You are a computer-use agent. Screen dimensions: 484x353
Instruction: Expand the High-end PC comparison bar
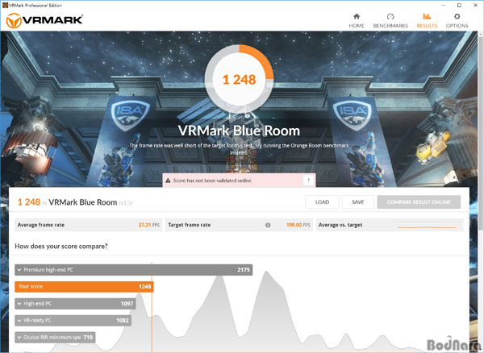click(75, 304)
